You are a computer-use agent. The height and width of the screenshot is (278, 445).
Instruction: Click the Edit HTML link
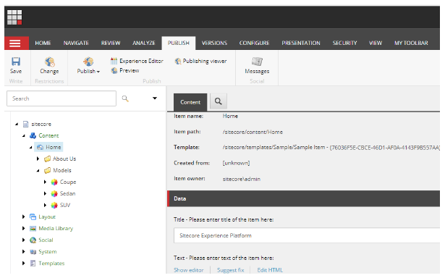coord(270,270)
